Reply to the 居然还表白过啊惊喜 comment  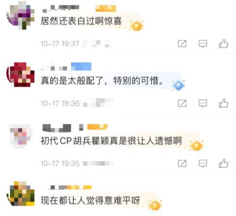(x=203, y=44)
